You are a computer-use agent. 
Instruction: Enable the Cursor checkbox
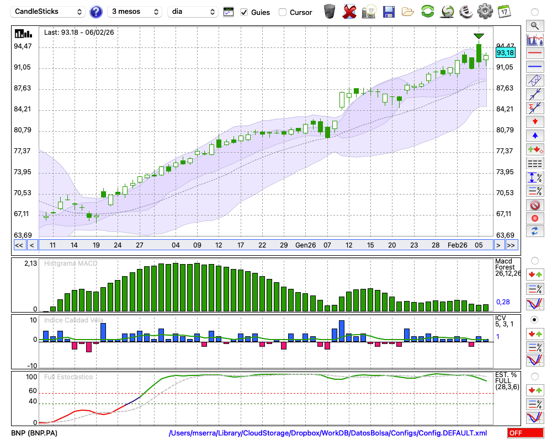tap(283, 12)
